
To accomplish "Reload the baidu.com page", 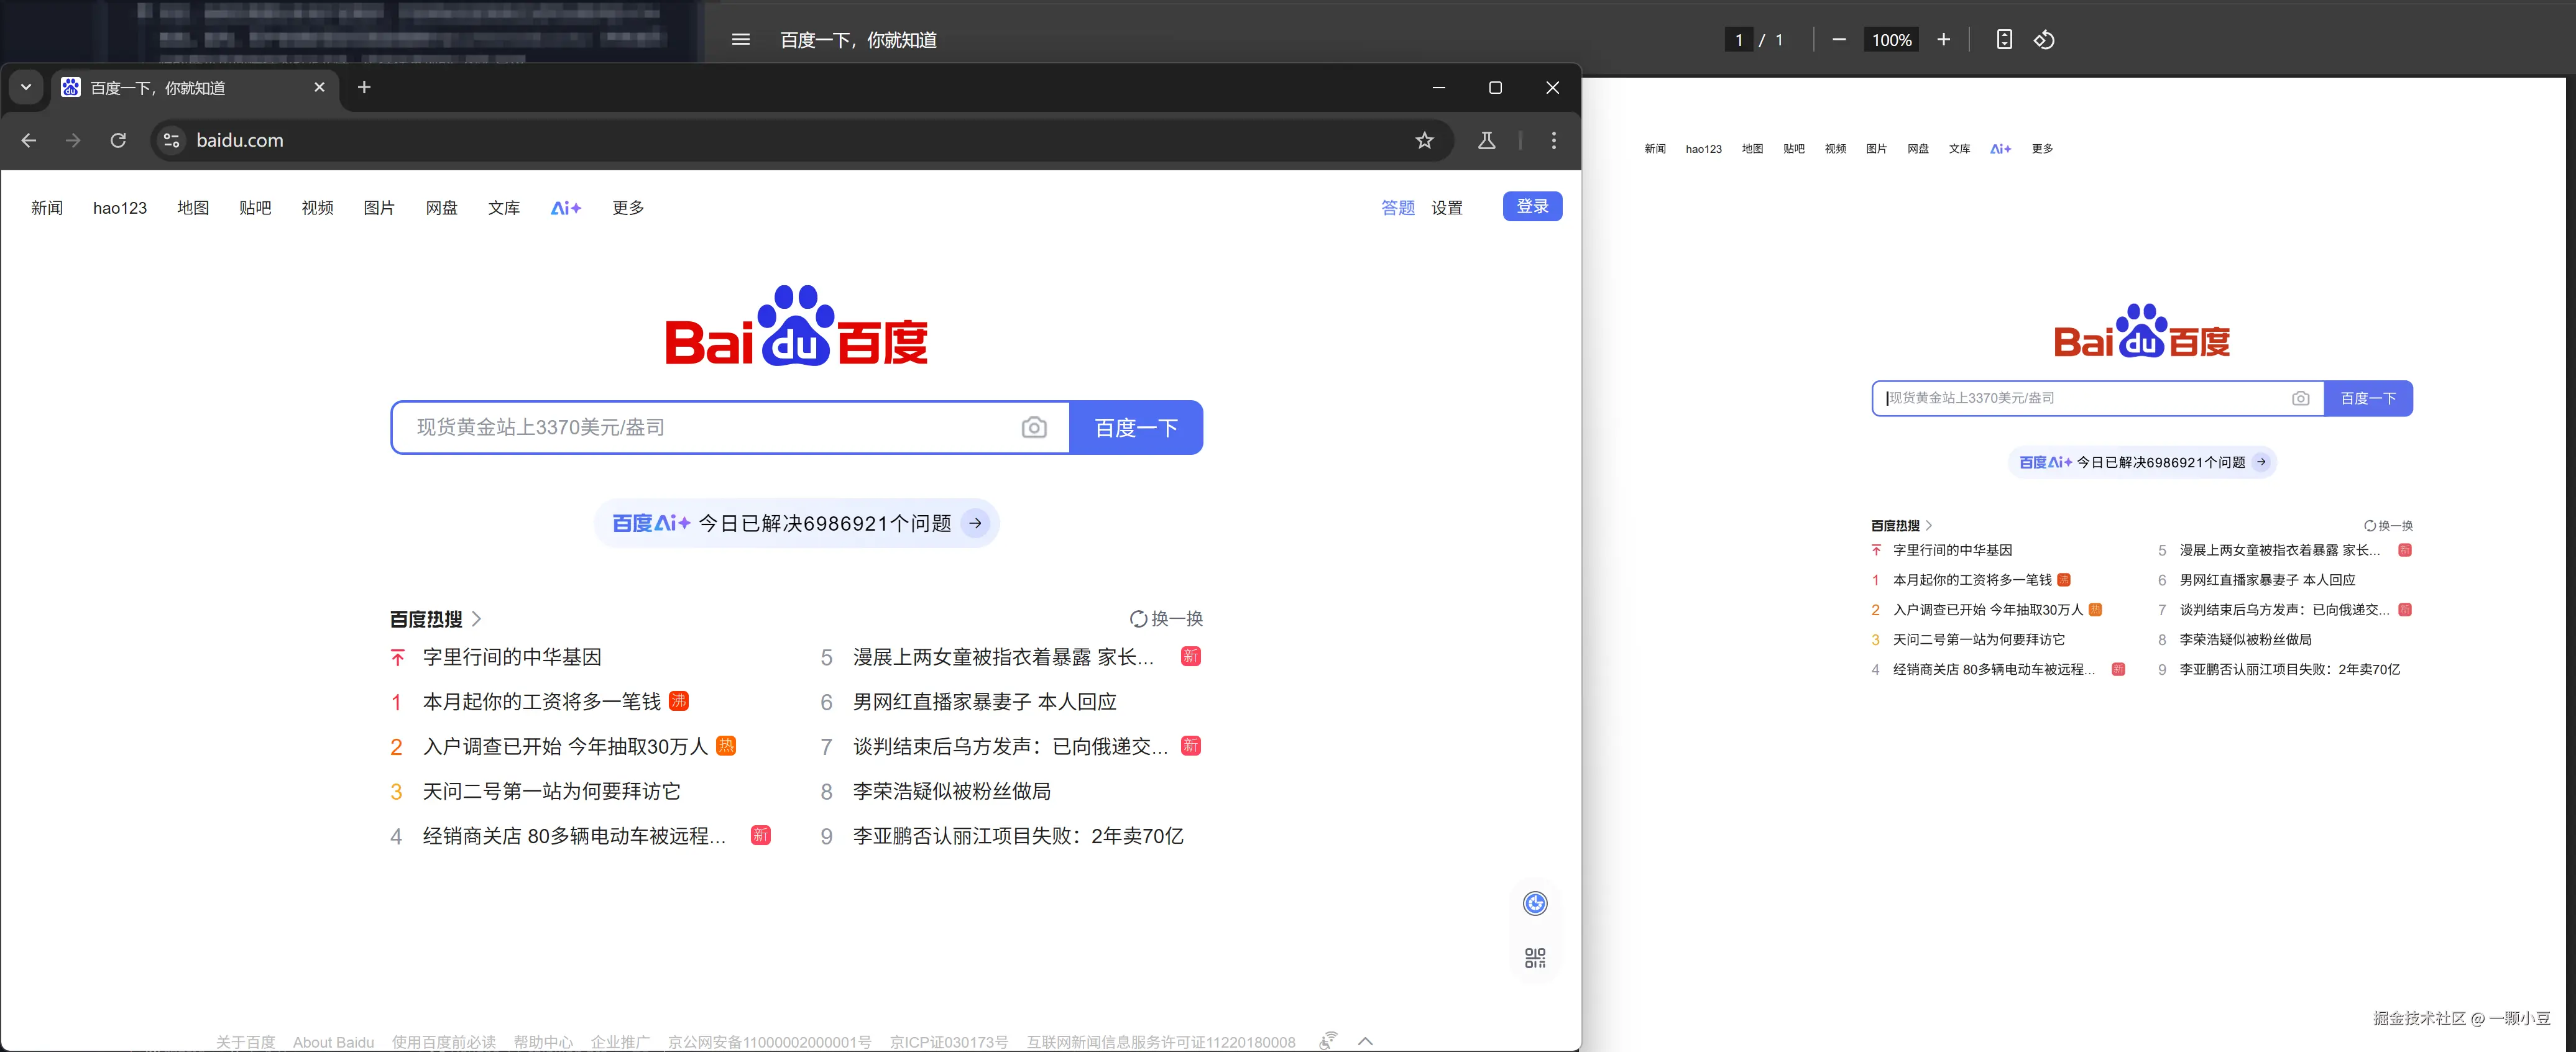I will click(118, 141).
